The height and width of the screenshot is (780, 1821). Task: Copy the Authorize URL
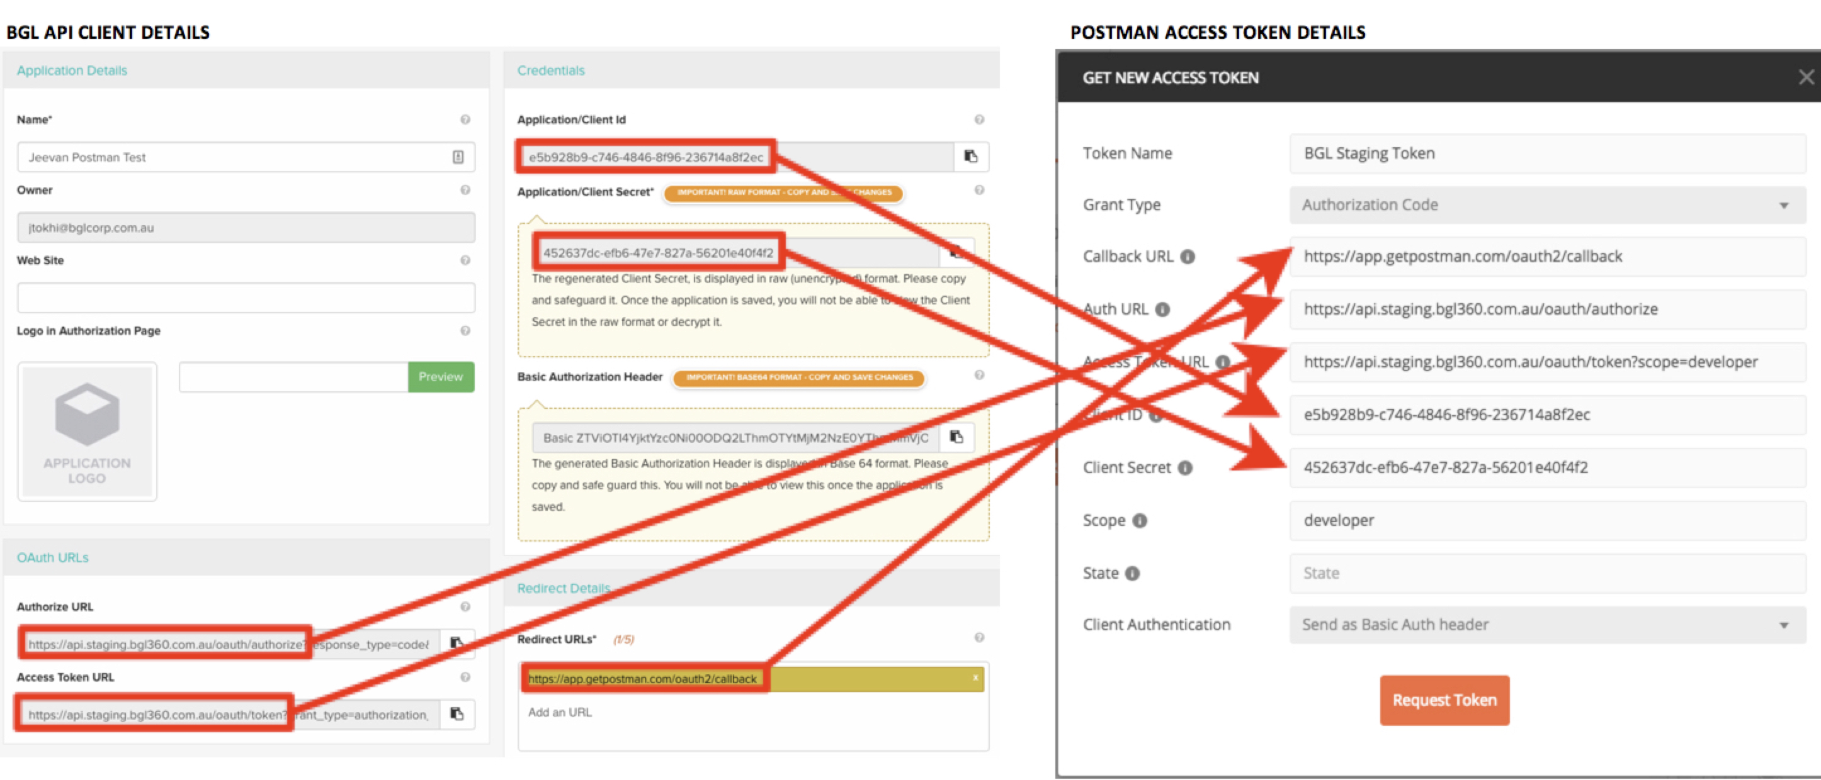coord(457,643)
